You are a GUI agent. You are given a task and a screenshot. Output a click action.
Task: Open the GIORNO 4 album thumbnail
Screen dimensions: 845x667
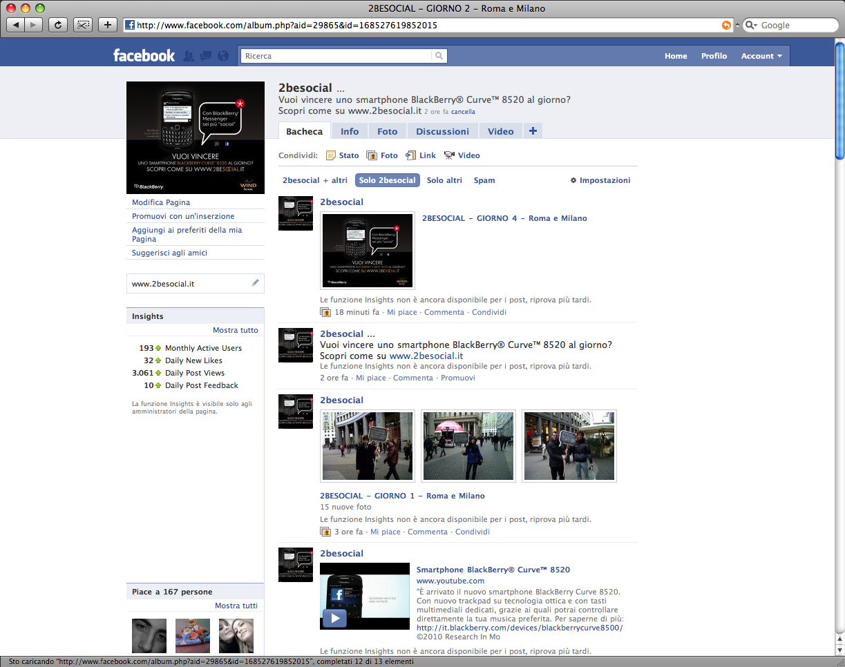pyautogui.click(x=368, y=250)
